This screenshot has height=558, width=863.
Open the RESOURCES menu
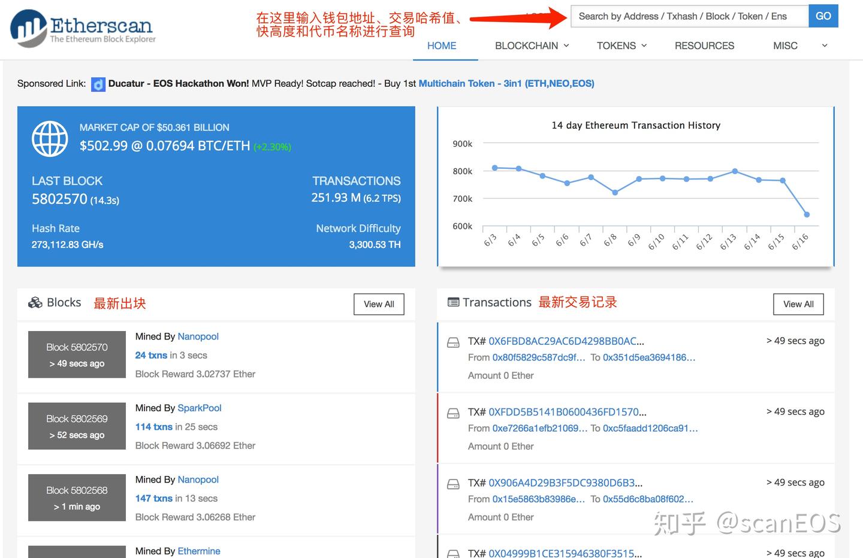(x=704, y=46)
